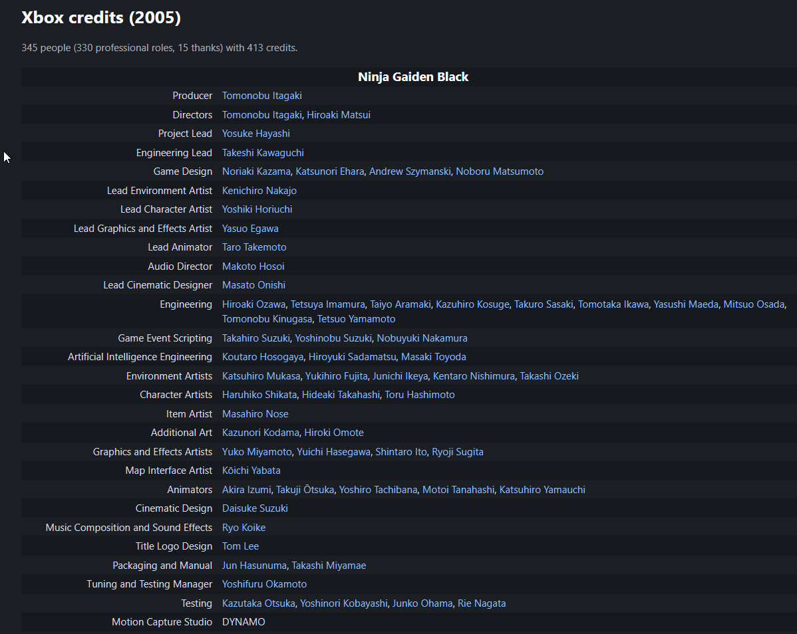Open Taro Takemoto's page
This screenshot has height=634, width=797.
[254, 247]
